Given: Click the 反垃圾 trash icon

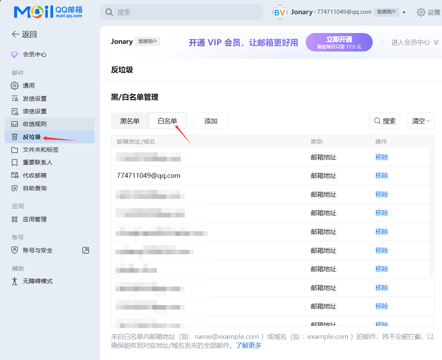Looking at the screenshot, I should point(14,137).
